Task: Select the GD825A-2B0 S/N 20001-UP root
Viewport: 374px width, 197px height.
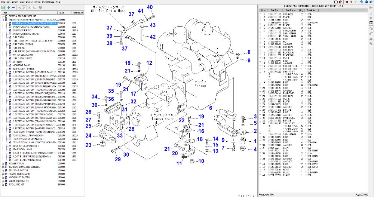Action: (x=22, y=16)
